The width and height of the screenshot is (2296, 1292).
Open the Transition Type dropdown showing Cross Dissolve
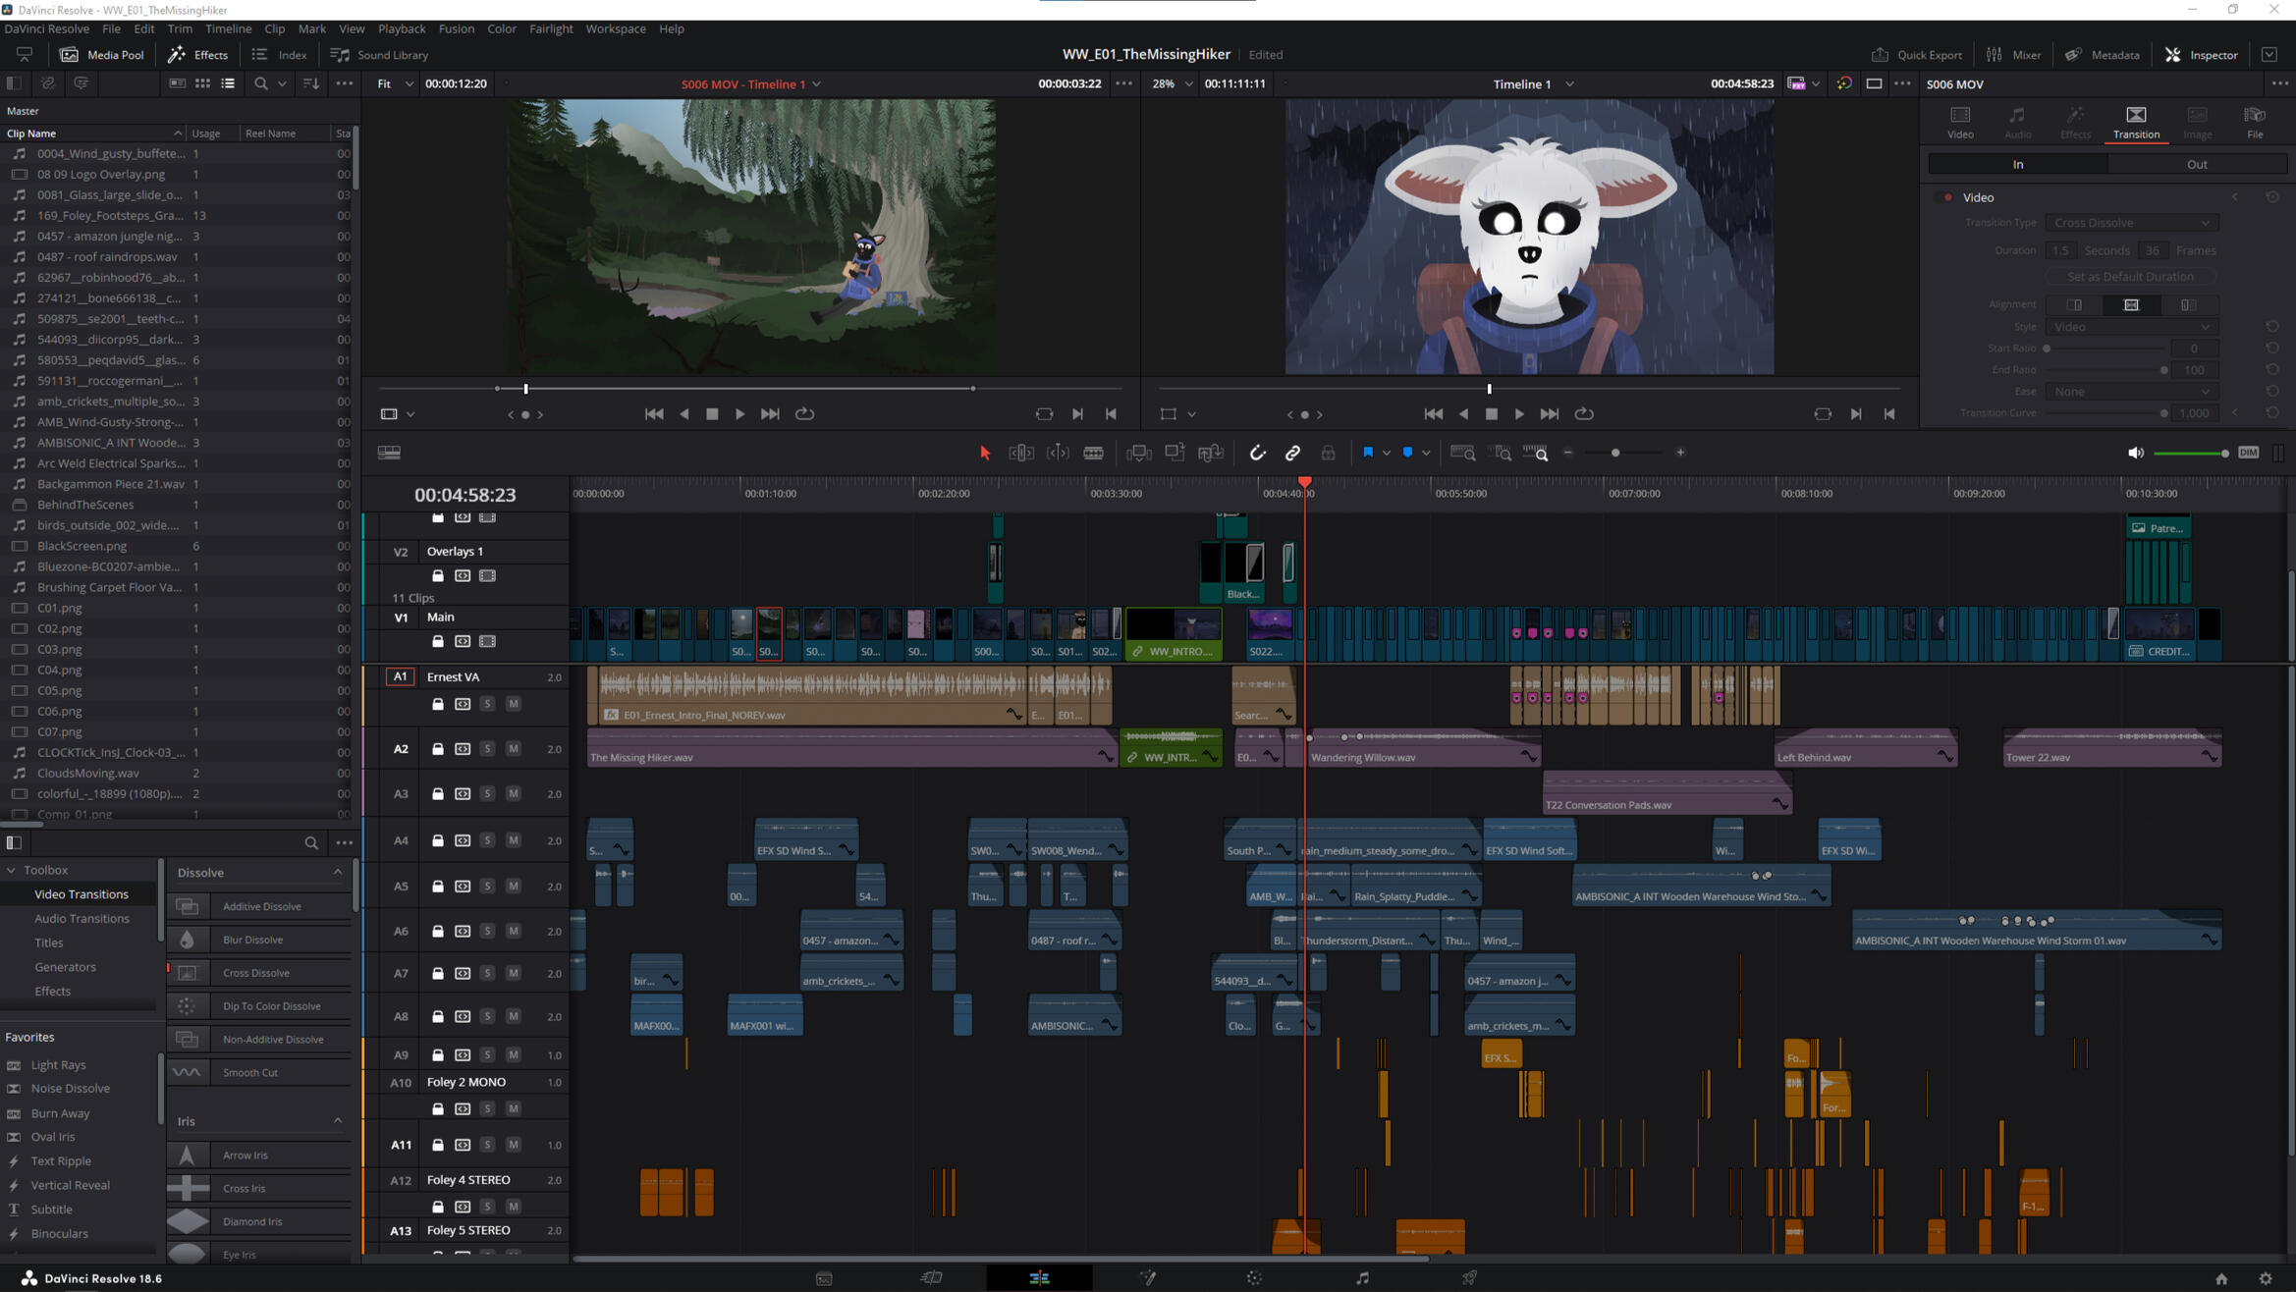(x=2131, y=222)
